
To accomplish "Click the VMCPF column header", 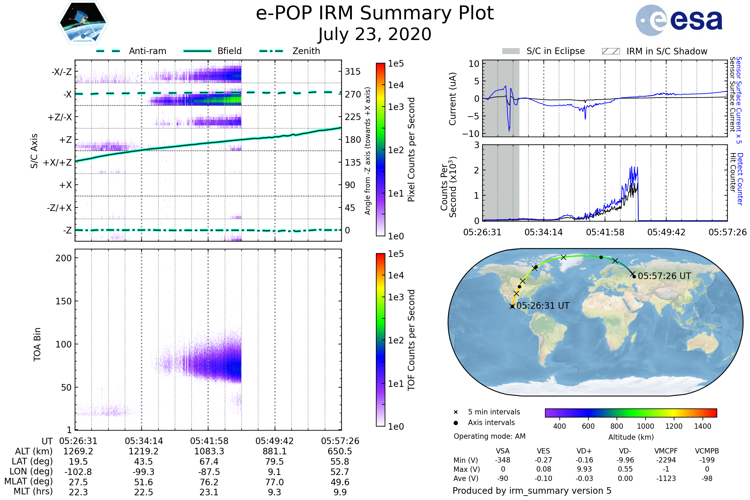I will tap(666, 451).
